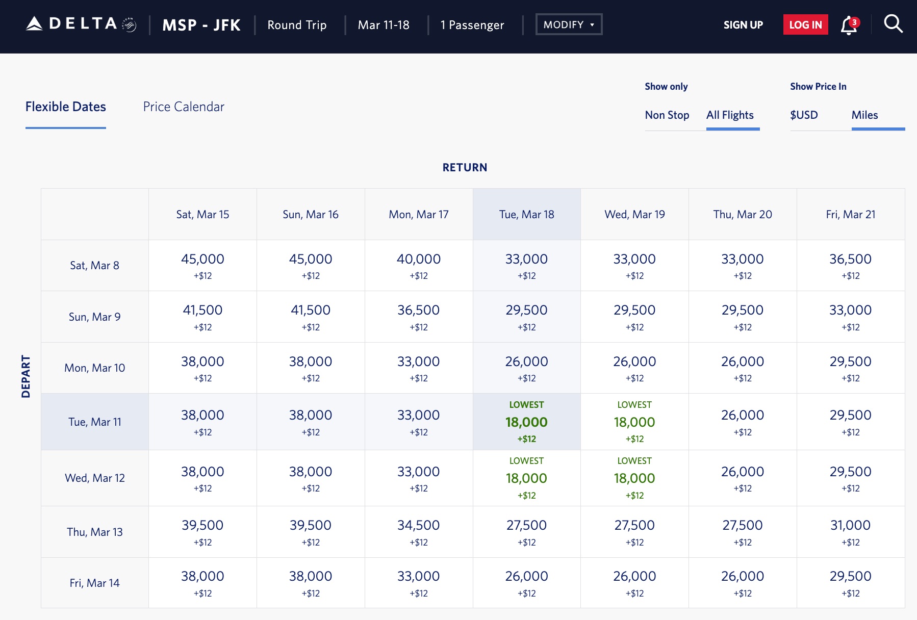Click the Delta airlines logo
This screenshot has height=620, width=917.
[x=70, y=22]
